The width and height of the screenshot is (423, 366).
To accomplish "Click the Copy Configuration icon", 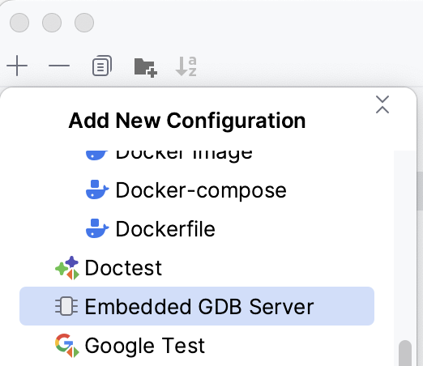I will point(102,66).
